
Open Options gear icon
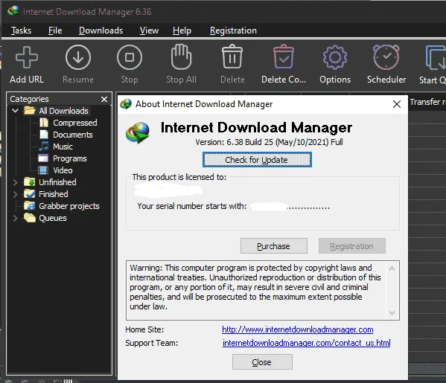tap(335, 57)
